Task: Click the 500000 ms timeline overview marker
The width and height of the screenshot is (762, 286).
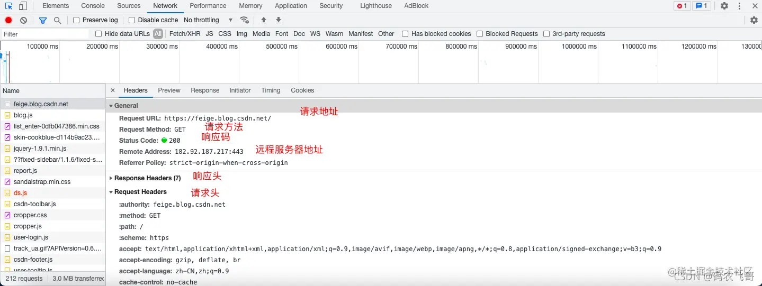Action: click(x=282, y=47)
